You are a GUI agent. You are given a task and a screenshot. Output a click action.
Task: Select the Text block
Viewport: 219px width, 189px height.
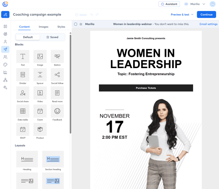23,56
